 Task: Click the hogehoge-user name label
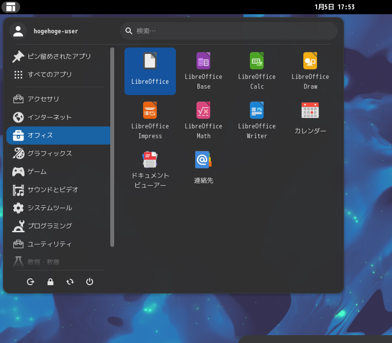[x=56, y=31]
